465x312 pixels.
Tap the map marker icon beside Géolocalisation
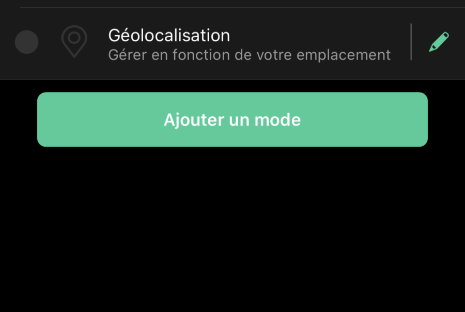coord(74,41)
